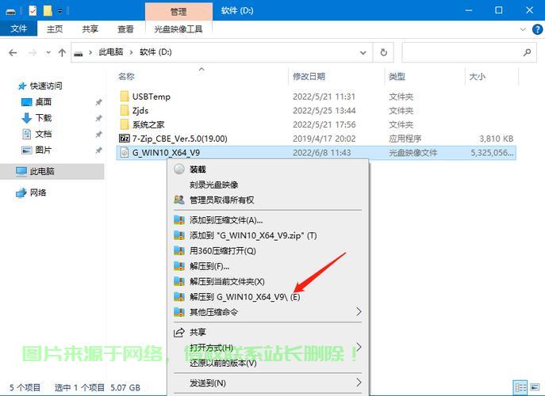Sort by 修改日期 column header
This screenshot has height=396, width=545.
click(309, 76)
